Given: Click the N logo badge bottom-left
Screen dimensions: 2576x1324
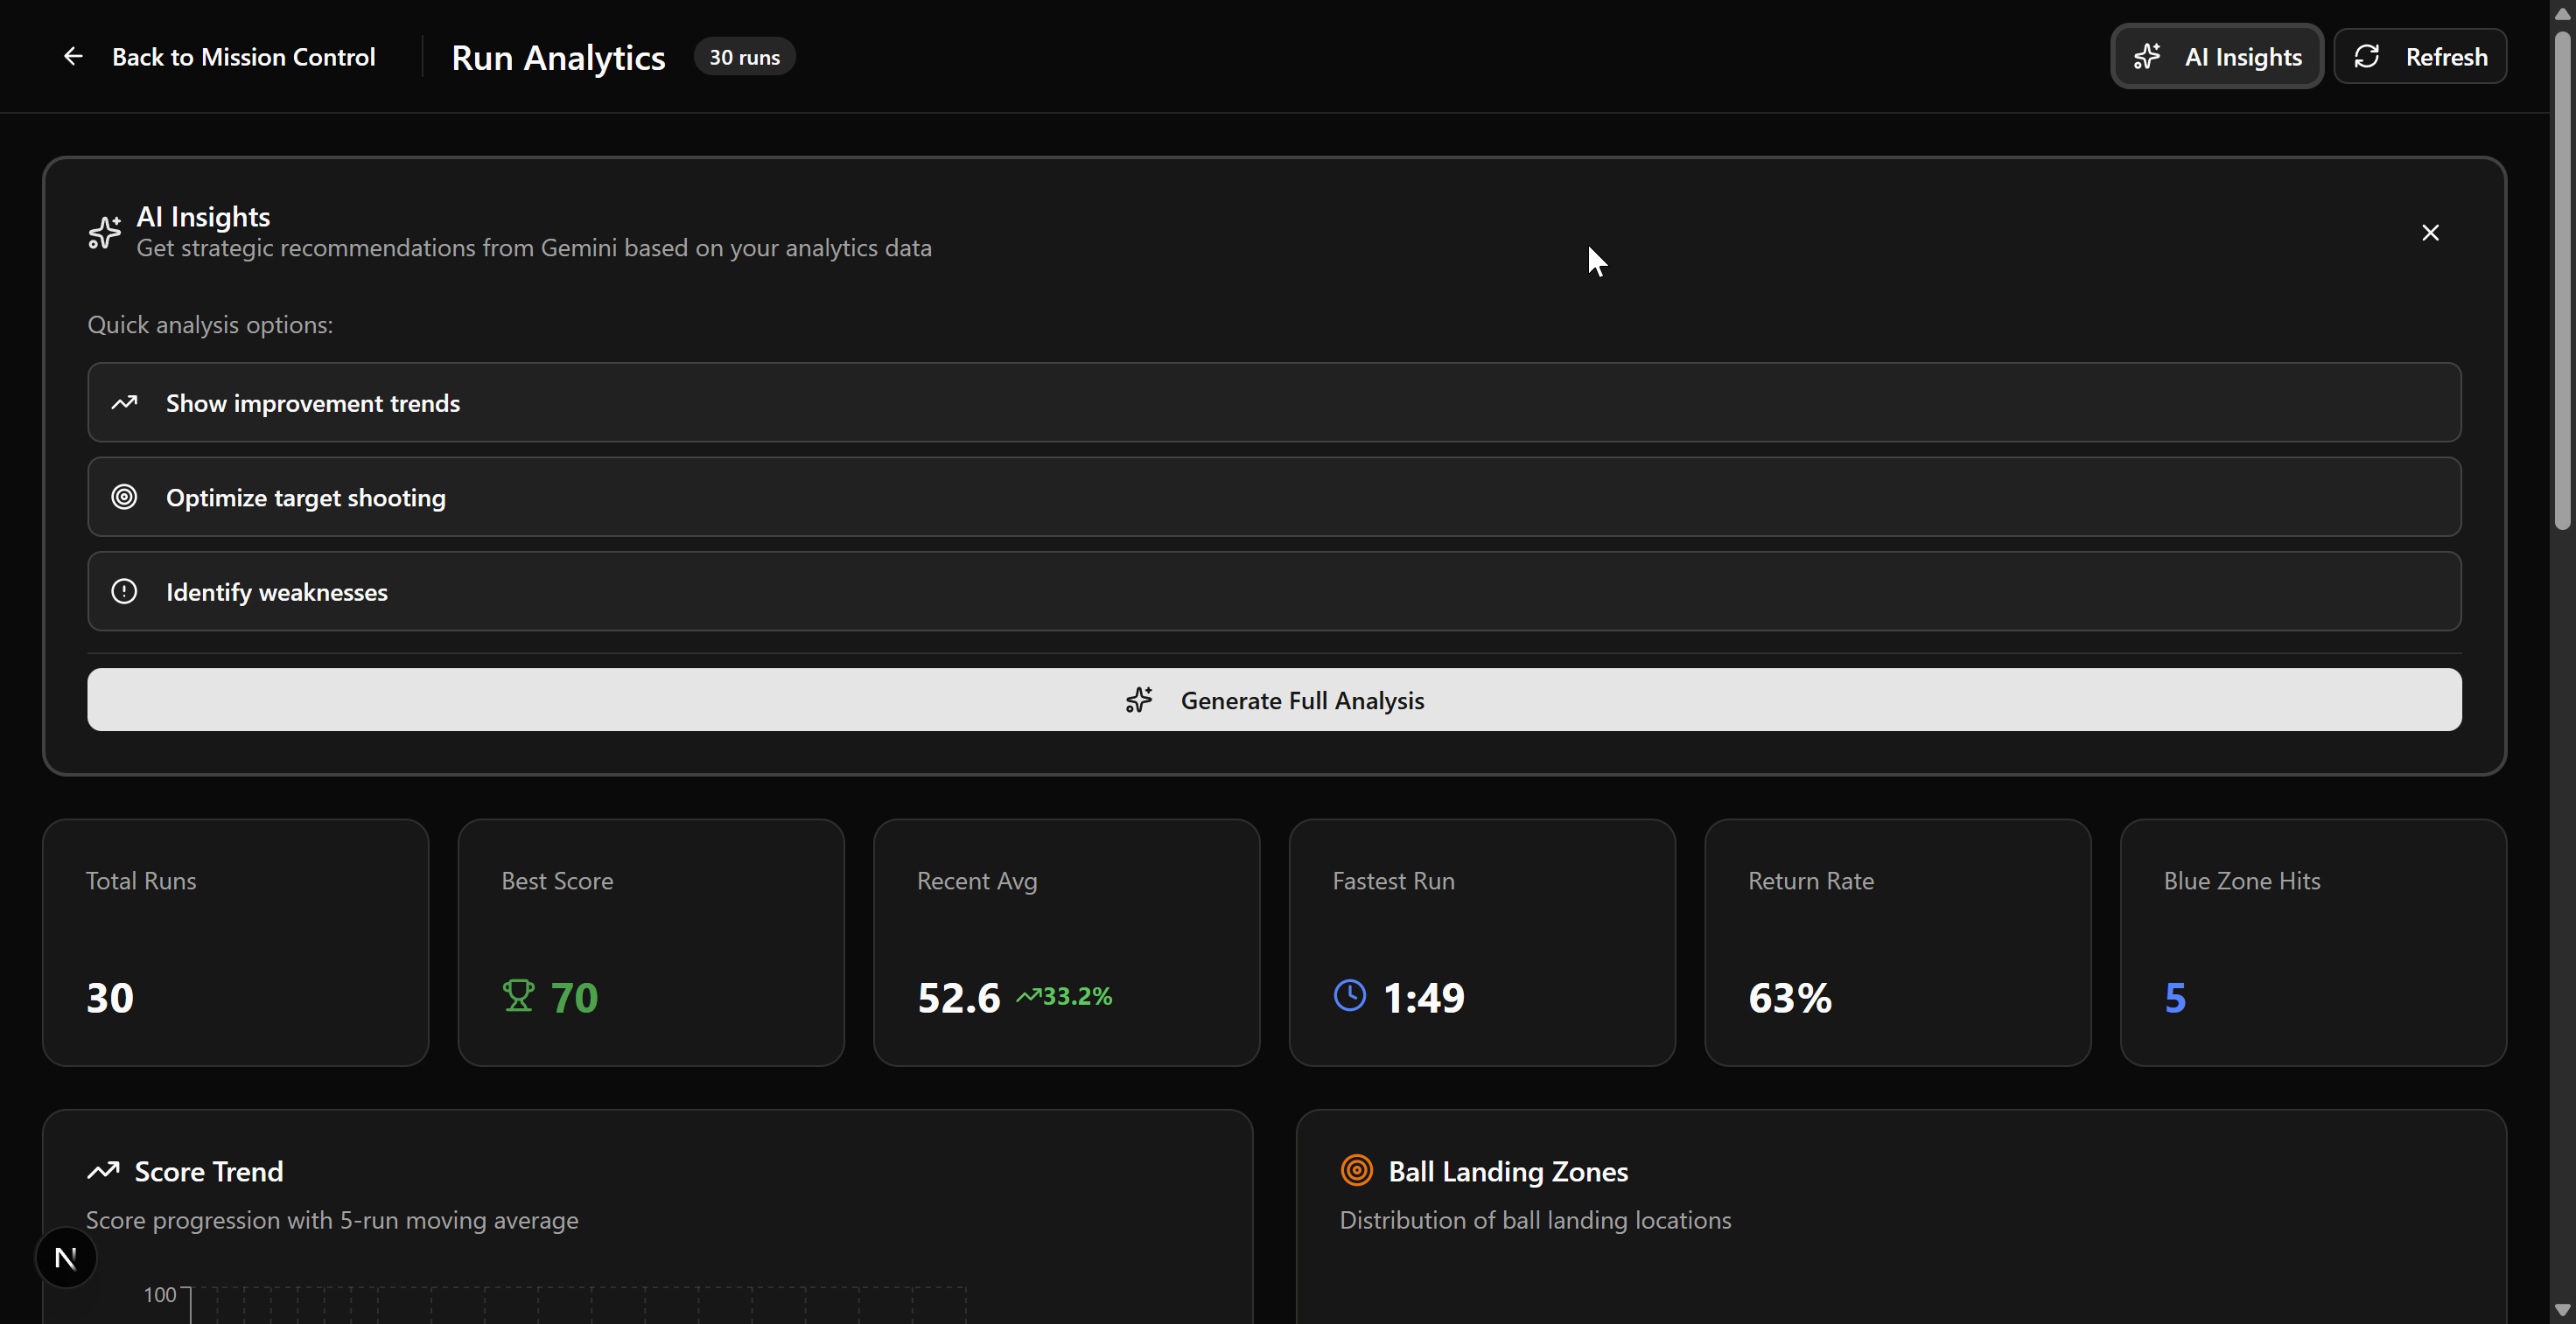Looking at the screenshot, I should tap(66, 1258).
